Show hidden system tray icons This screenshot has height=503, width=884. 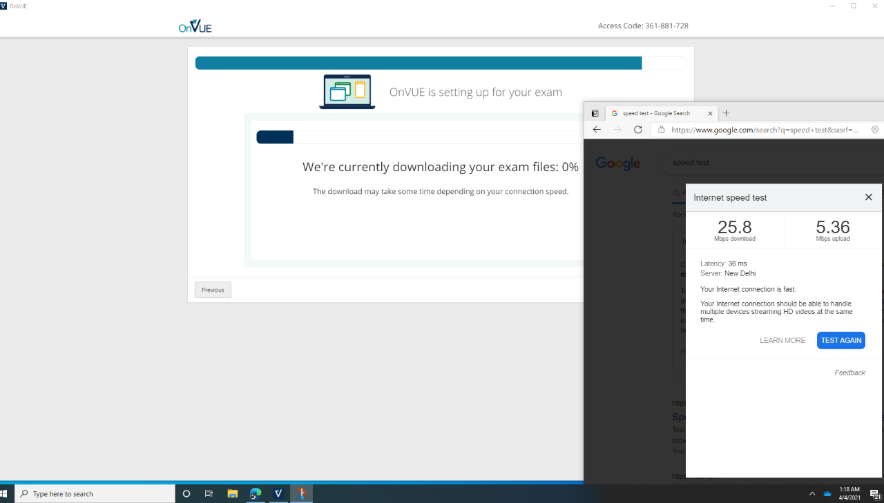coord(812,493)
